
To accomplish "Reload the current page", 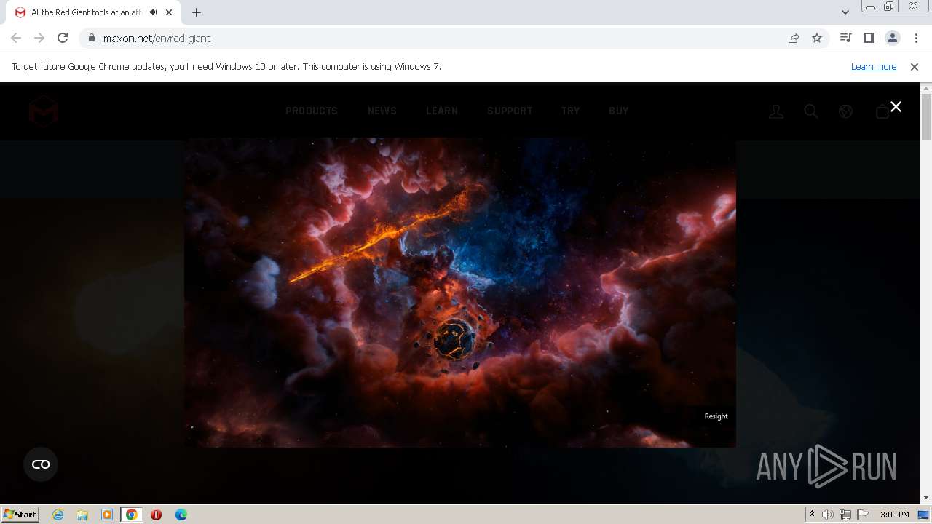I will coord(63,38).
